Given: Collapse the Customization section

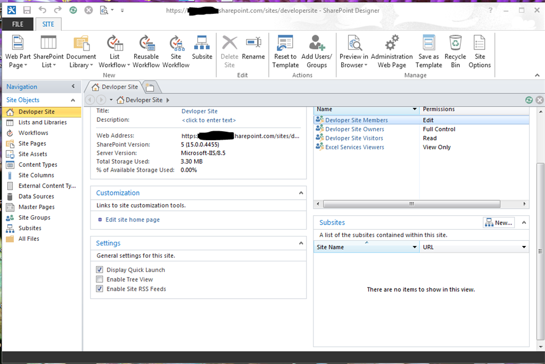Looking at the screenshot, I should (301, 193).
